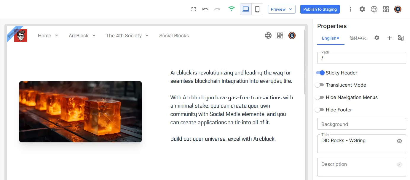This screenshot has height=180, width=410.
Task: Select the glowing cubes image
Action: click(80, 112)
